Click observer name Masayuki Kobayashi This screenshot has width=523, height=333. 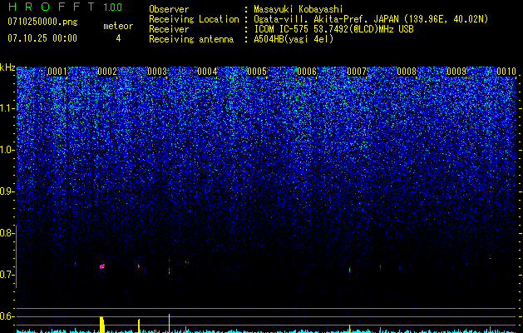[x=299, y=9]
